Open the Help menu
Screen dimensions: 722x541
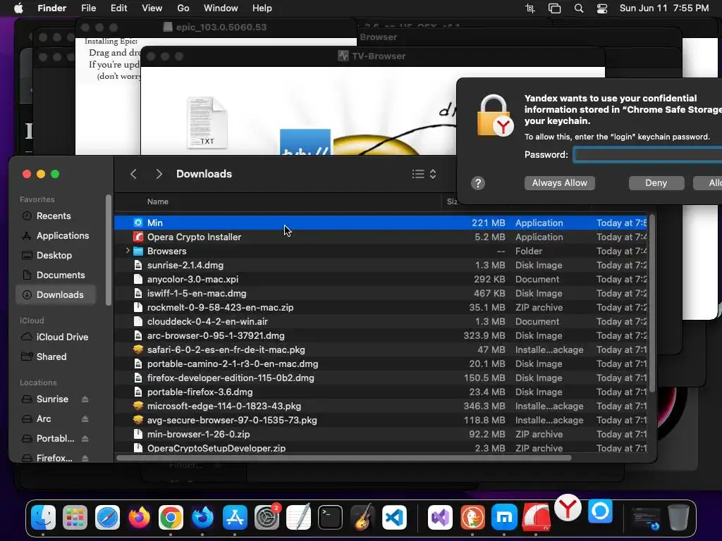pyautogui.click(x=262, y=8)
